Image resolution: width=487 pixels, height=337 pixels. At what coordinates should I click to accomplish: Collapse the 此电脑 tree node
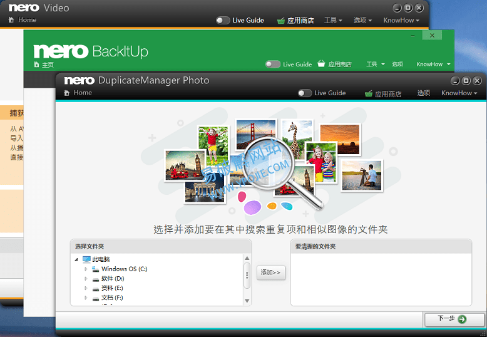76,259
